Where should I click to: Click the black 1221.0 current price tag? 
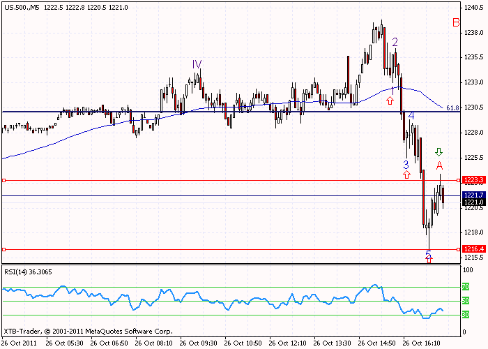click(473, 202)
